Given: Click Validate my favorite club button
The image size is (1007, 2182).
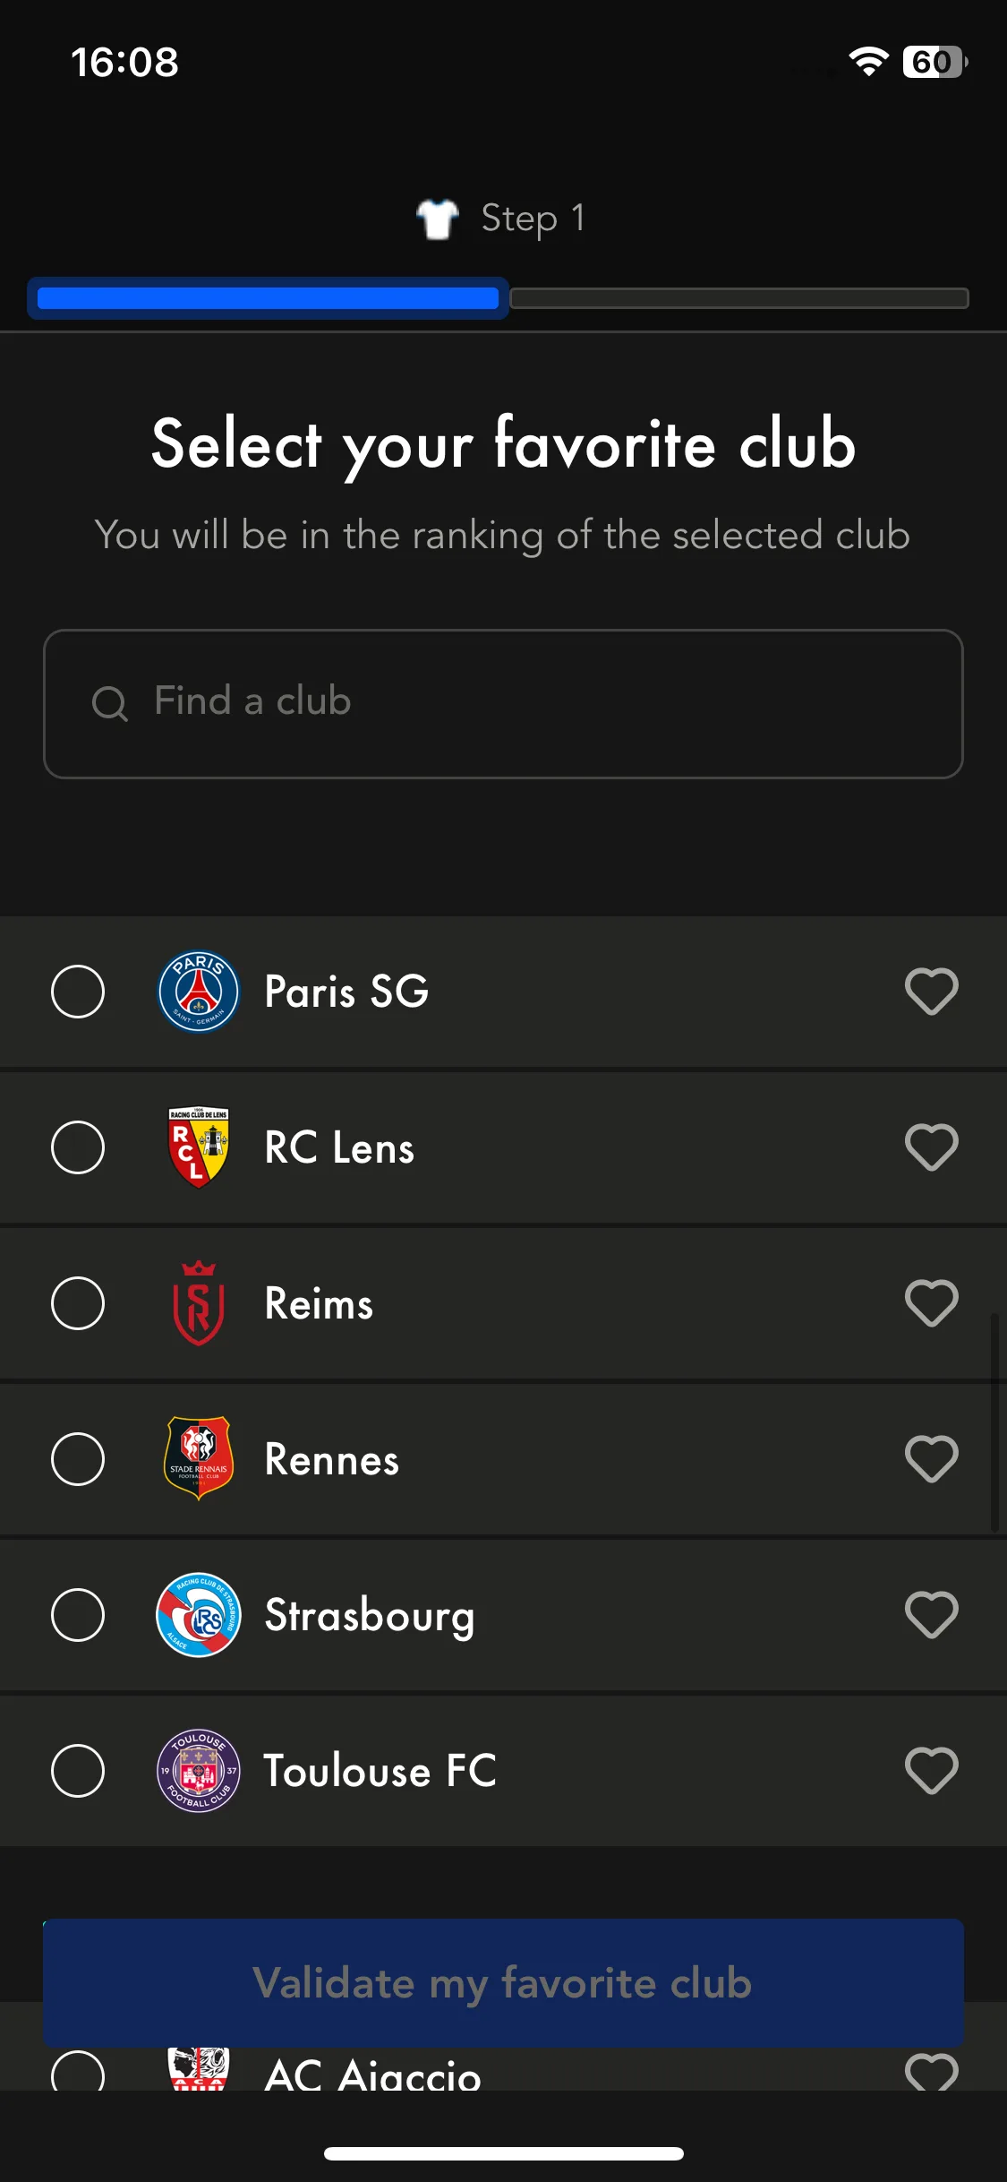Looking at the screenshot, I should [503, 1982].
